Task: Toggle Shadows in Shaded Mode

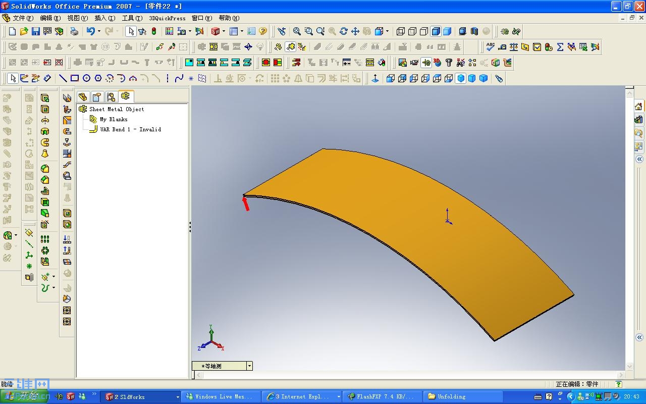Action: (x=462, y=31)
